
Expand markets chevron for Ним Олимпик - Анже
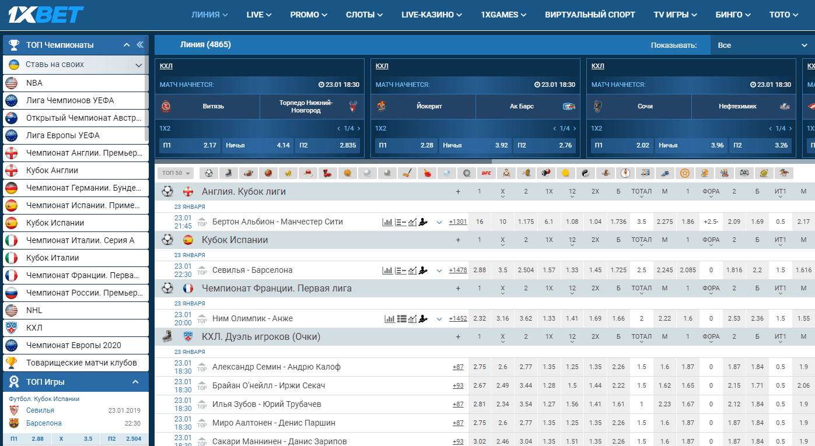439,319
